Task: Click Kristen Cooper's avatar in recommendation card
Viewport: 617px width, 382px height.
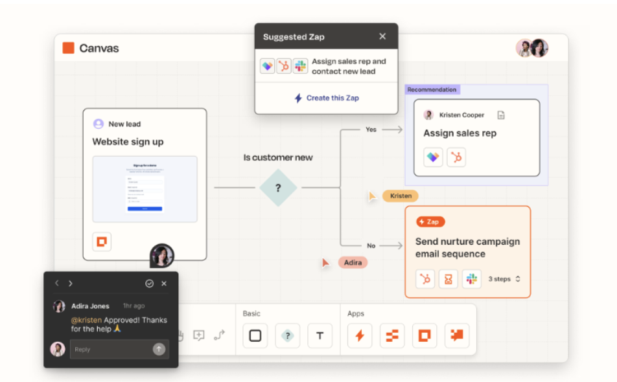Action: [x=428, y=115]
